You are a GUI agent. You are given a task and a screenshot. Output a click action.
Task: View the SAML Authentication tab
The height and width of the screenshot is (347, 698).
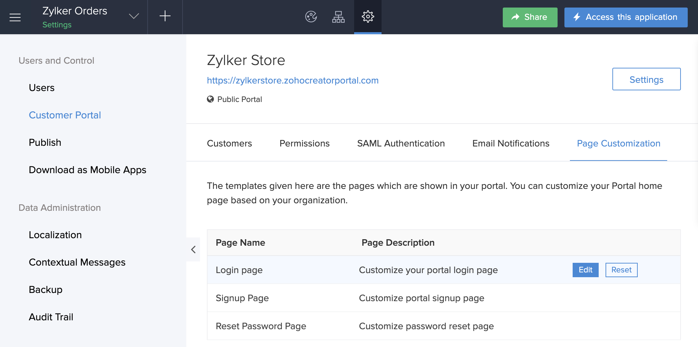pos(401,143)
